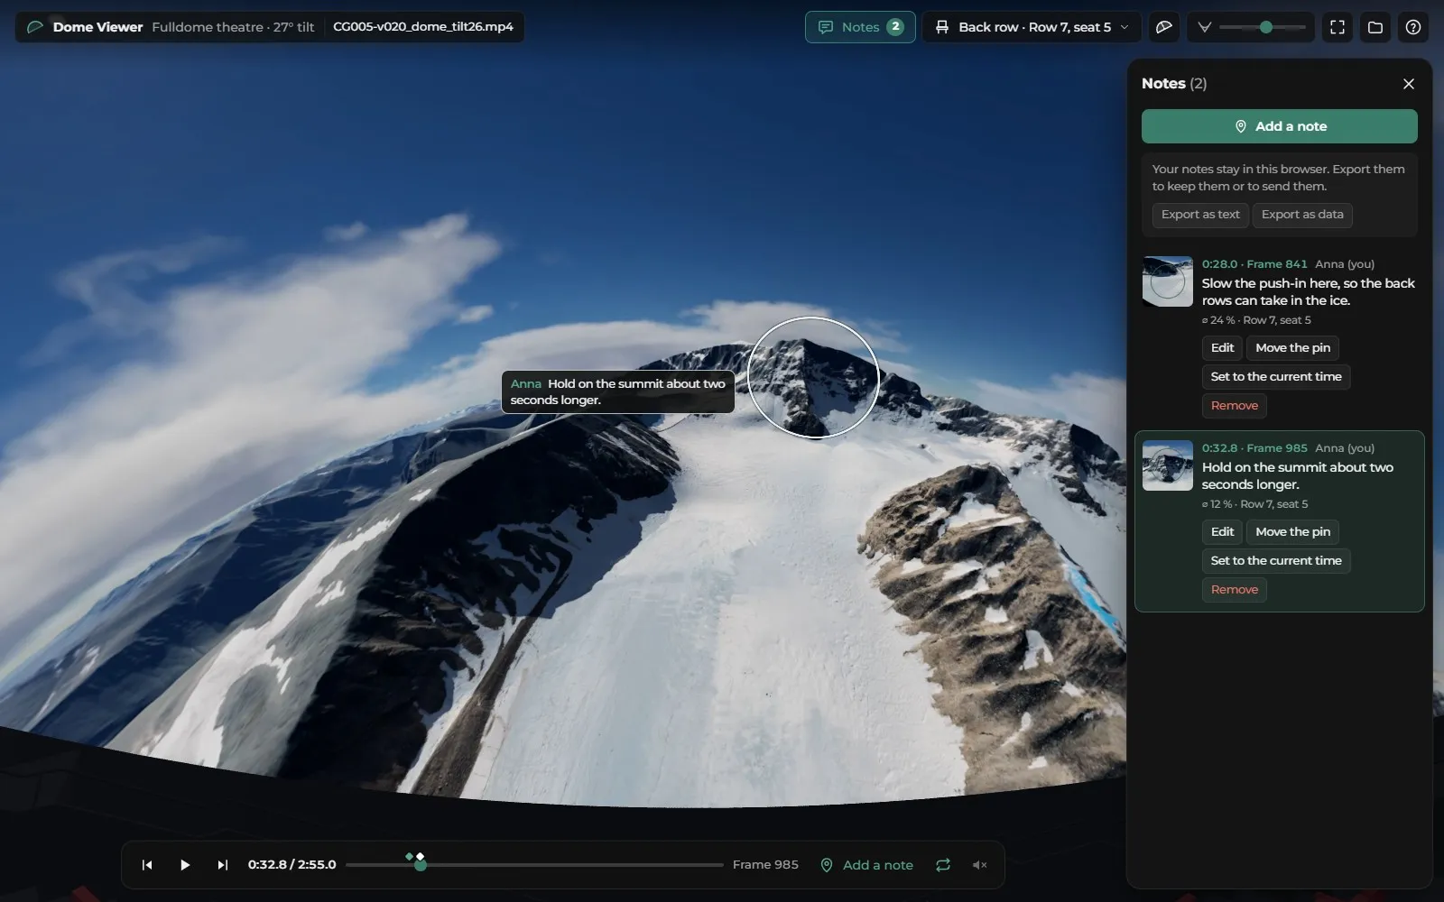The width and height of the screenshot is (1444, 902).
Task: Play the video
Action: point(185,865)
